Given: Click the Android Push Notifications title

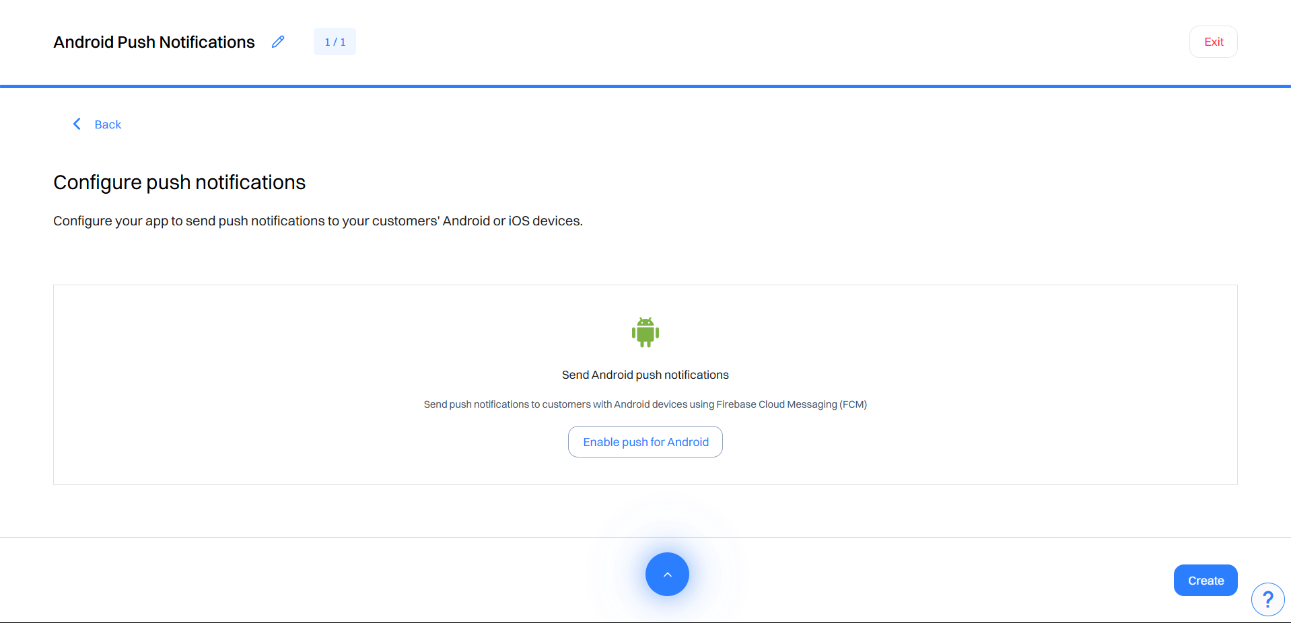Looking at the screenshot, I should 154,42.
